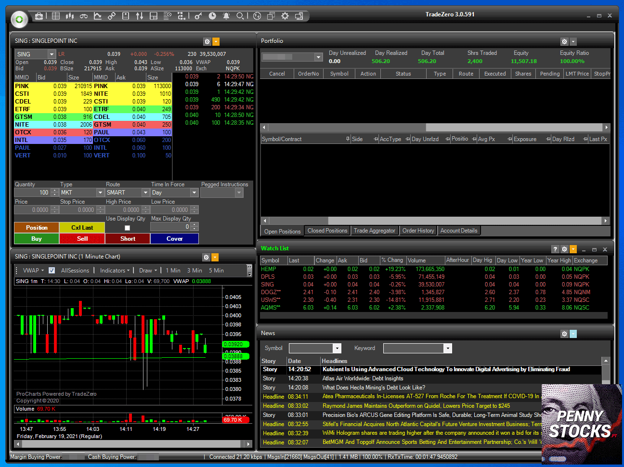Open the line chart icon in toolbar
Image resolution: width=624 pixels, height=467 pixels.
(98, 16)
